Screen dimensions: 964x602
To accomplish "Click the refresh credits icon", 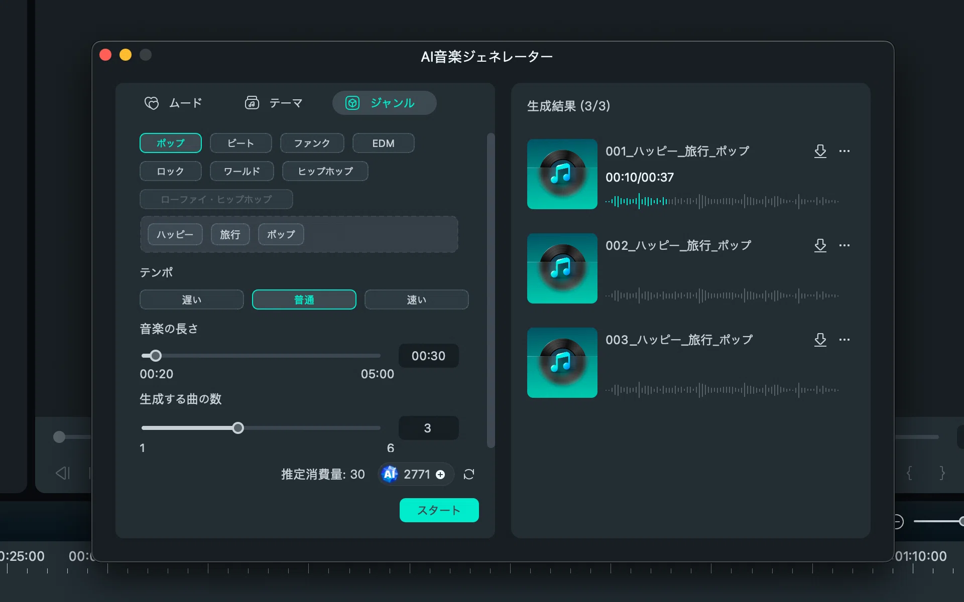I will (x=469, y=474).
